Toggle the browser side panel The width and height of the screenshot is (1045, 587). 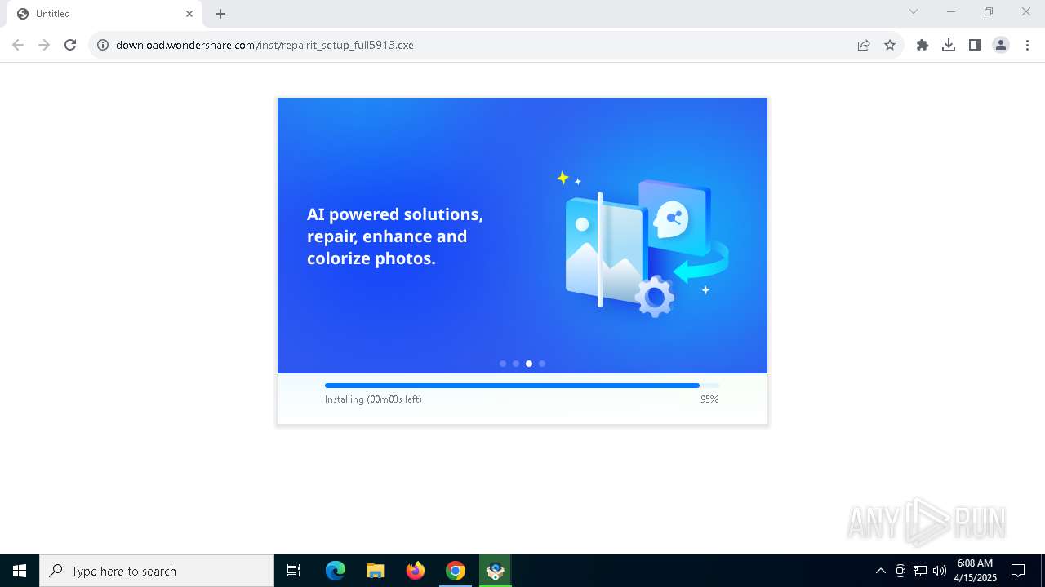[x=975, y=45]
